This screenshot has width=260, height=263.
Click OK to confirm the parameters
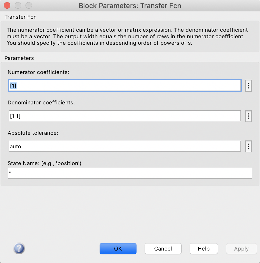118,248
